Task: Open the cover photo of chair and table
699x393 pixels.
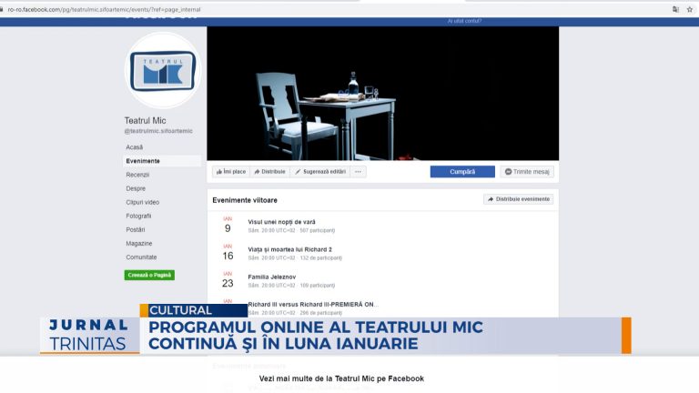Action: click(382, 93)
